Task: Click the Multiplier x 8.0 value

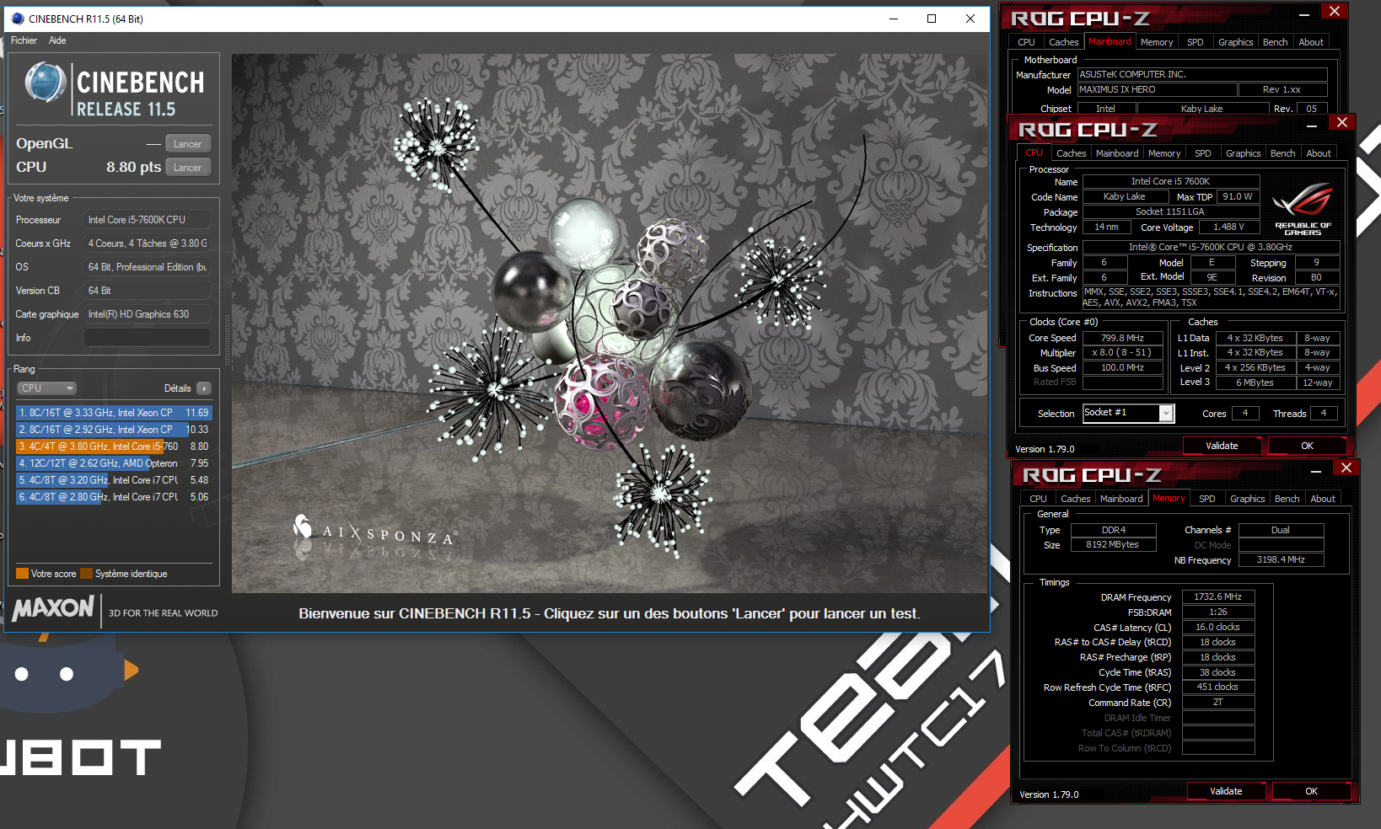Action: (1122, 353)
